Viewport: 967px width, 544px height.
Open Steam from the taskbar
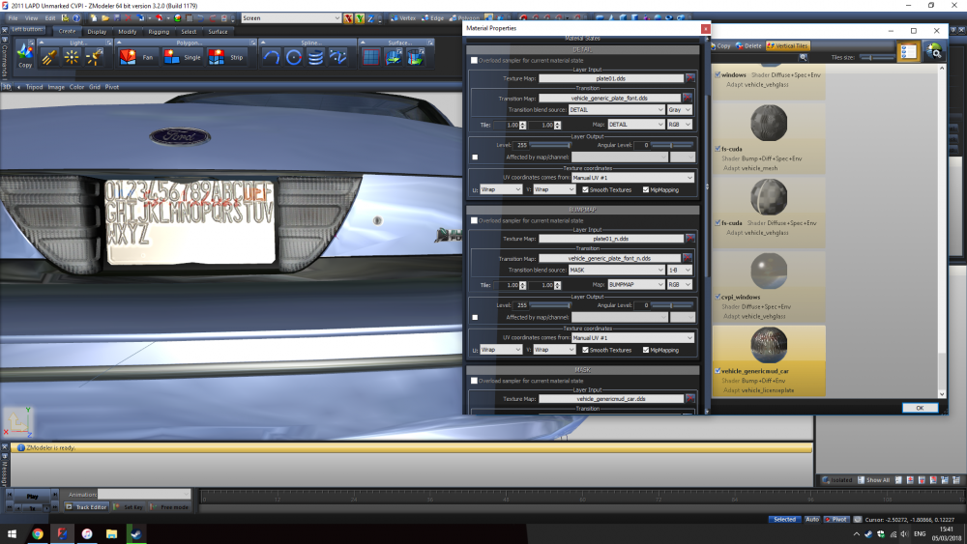(136, 533)
